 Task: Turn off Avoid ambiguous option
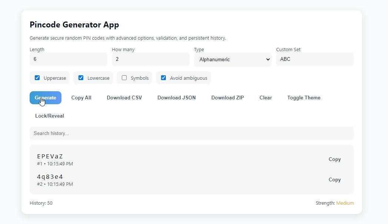tap(164, 78)
